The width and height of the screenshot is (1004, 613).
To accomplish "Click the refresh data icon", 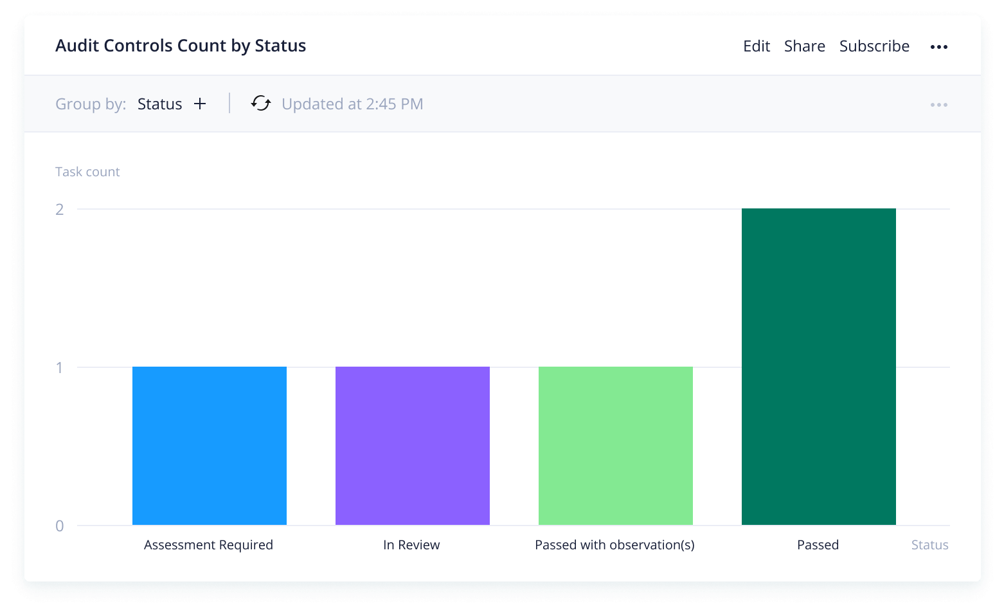I will click(x=261, y=104).
